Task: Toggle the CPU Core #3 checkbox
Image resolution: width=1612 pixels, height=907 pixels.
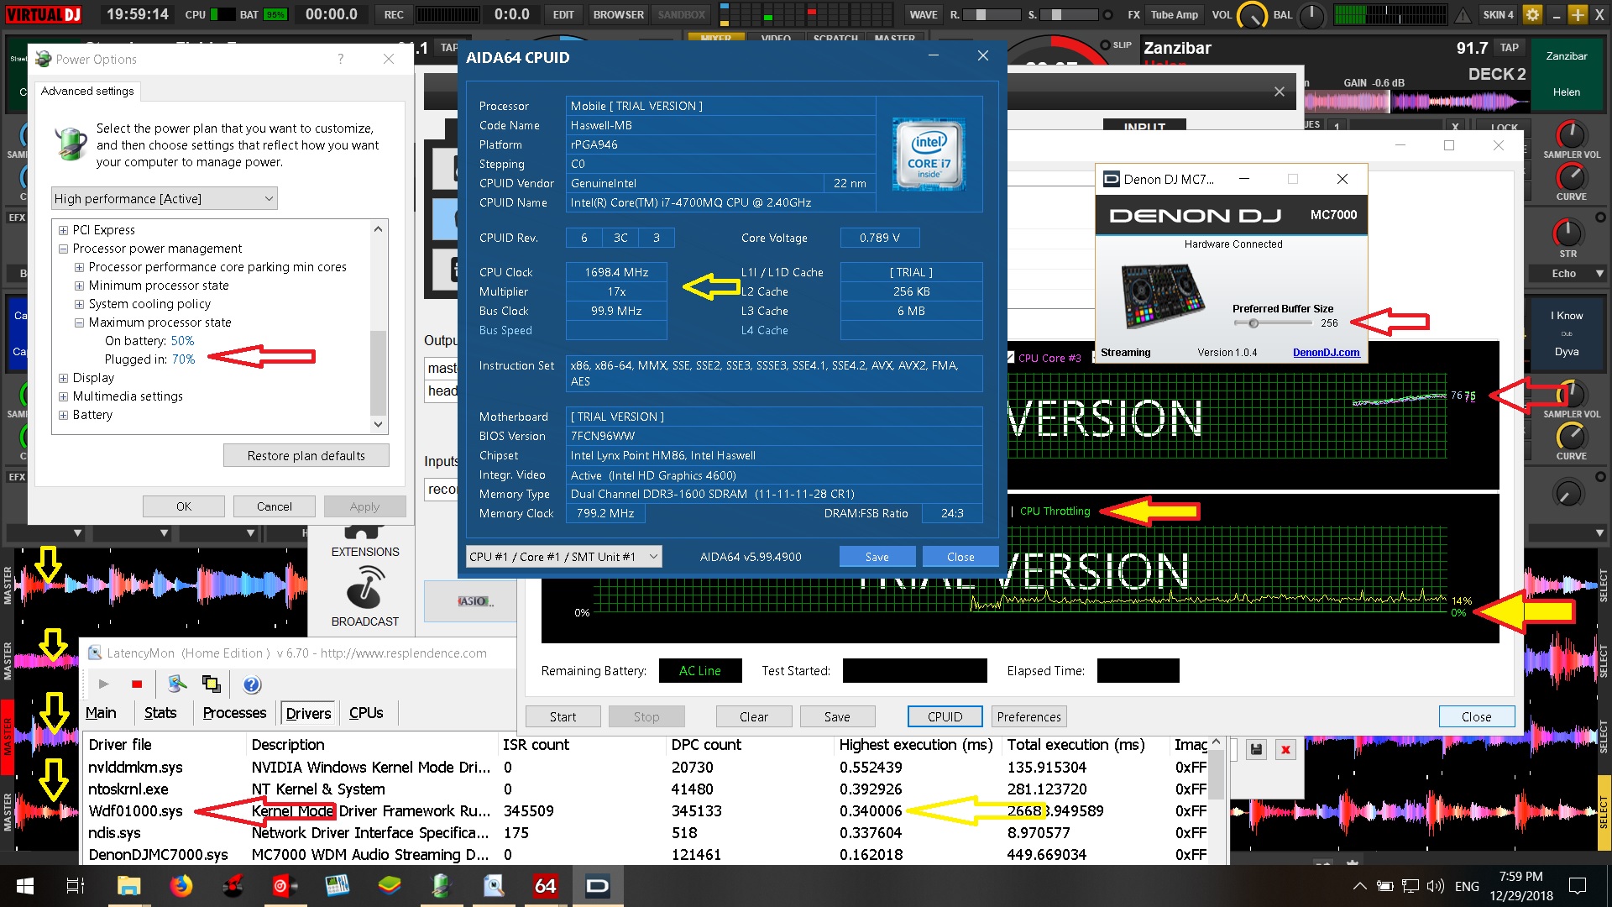Action: [x=1011, y=358]
